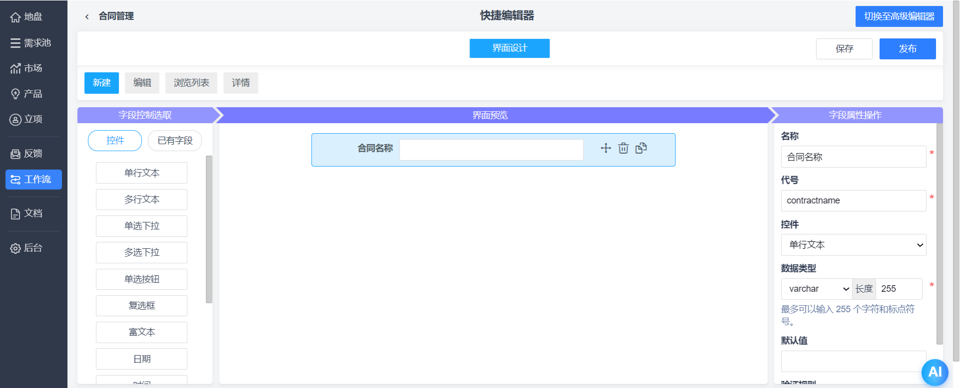Open the 立项 sidebar icon
This screenshot has width=960, height=388.
pyautogui.click(x=15, y=119)
